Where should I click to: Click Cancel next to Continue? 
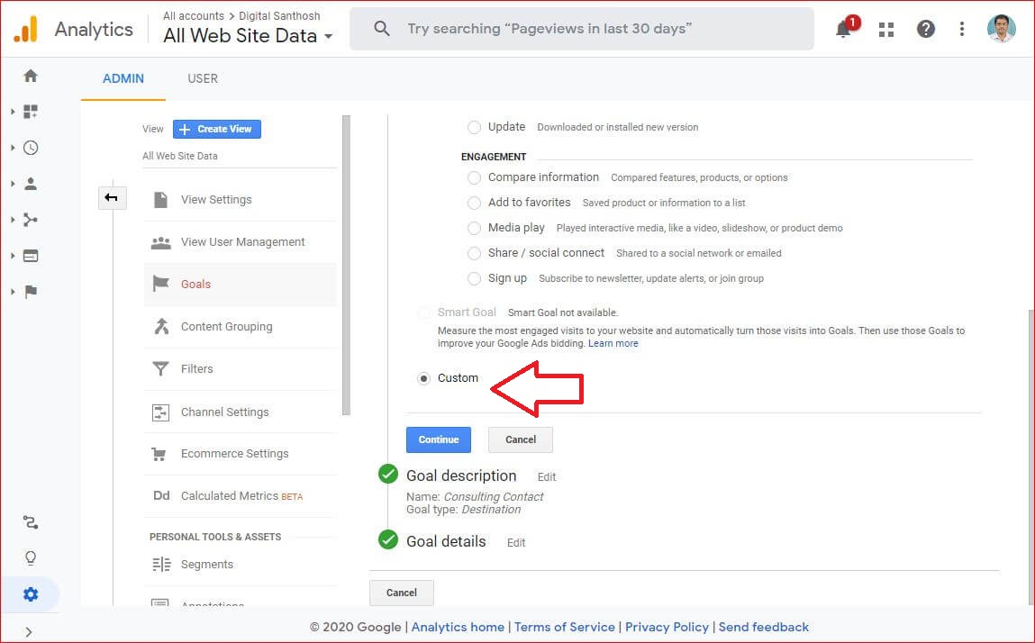click(520, 439)
